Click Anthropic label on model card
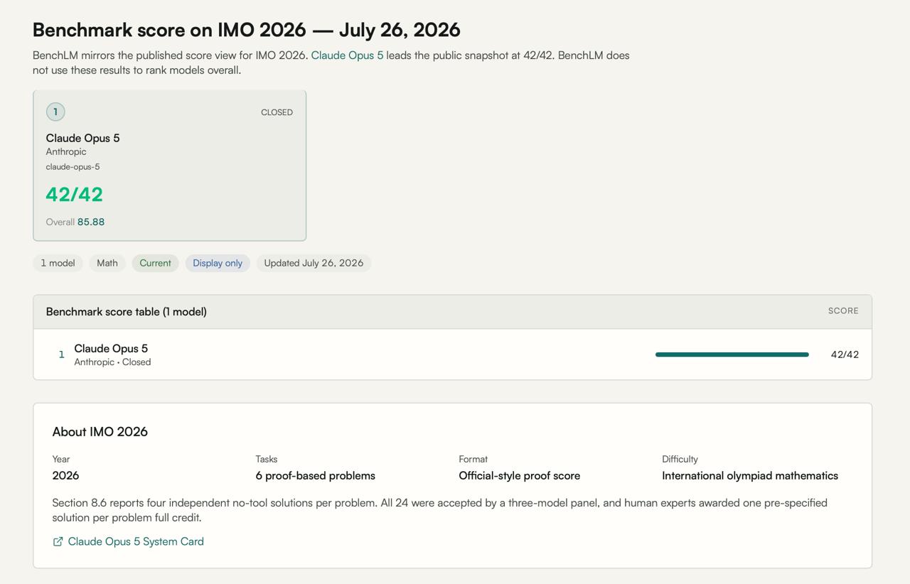Viewport: 910px width, 584px height. (x=66, y=152)
